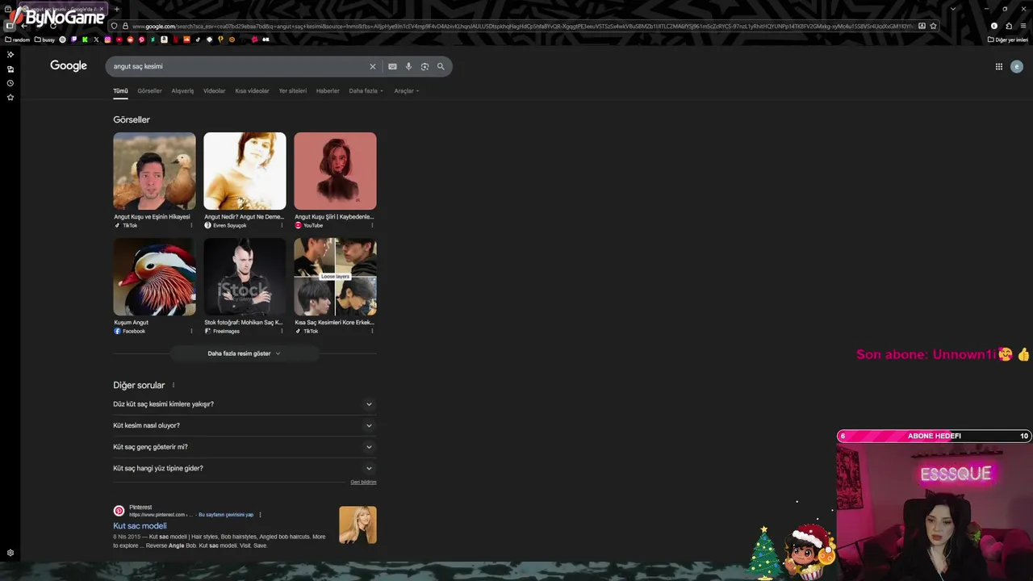Open the on-screen keyboard input tool
Image resolution: width=1033 pixels, height=581 pixels.
392,67
